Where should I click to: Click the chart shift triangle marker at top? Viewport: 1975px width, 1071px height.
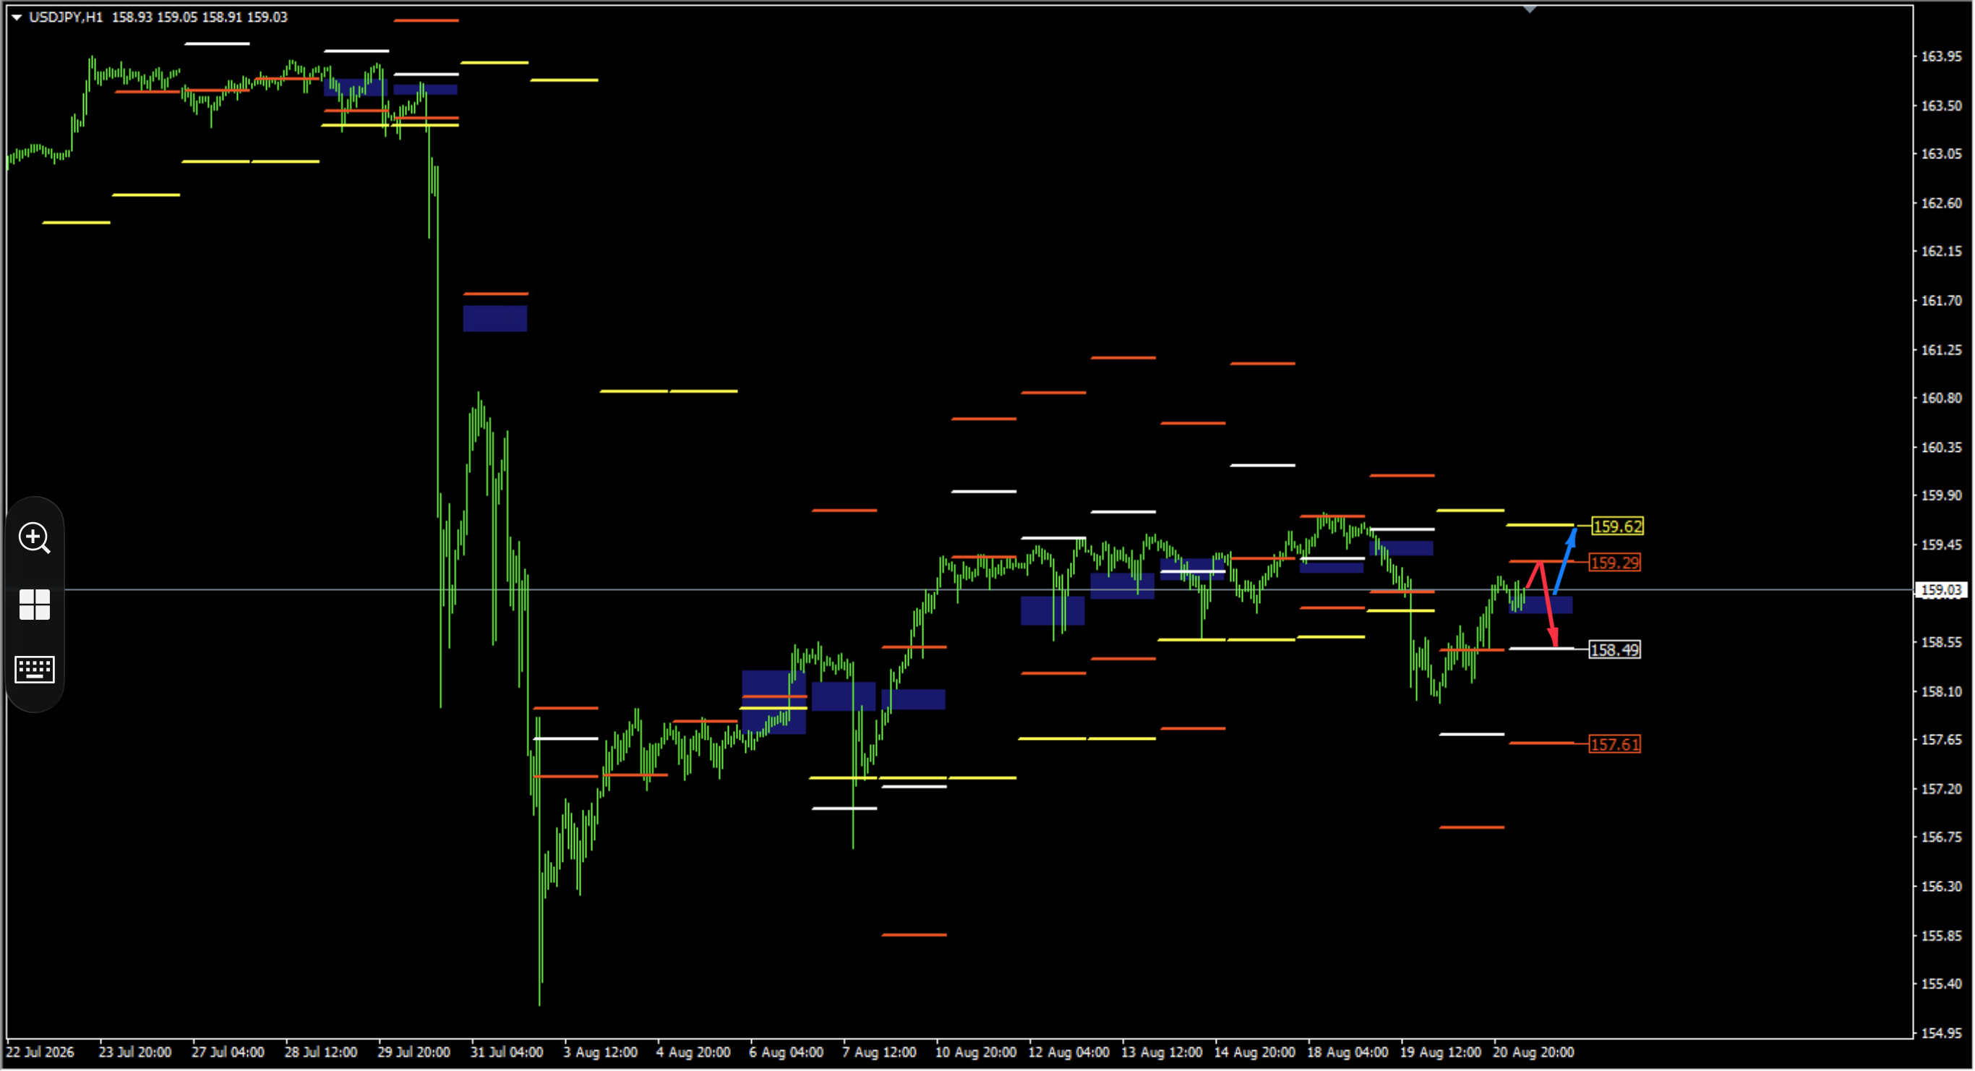tap(1530, 9)
